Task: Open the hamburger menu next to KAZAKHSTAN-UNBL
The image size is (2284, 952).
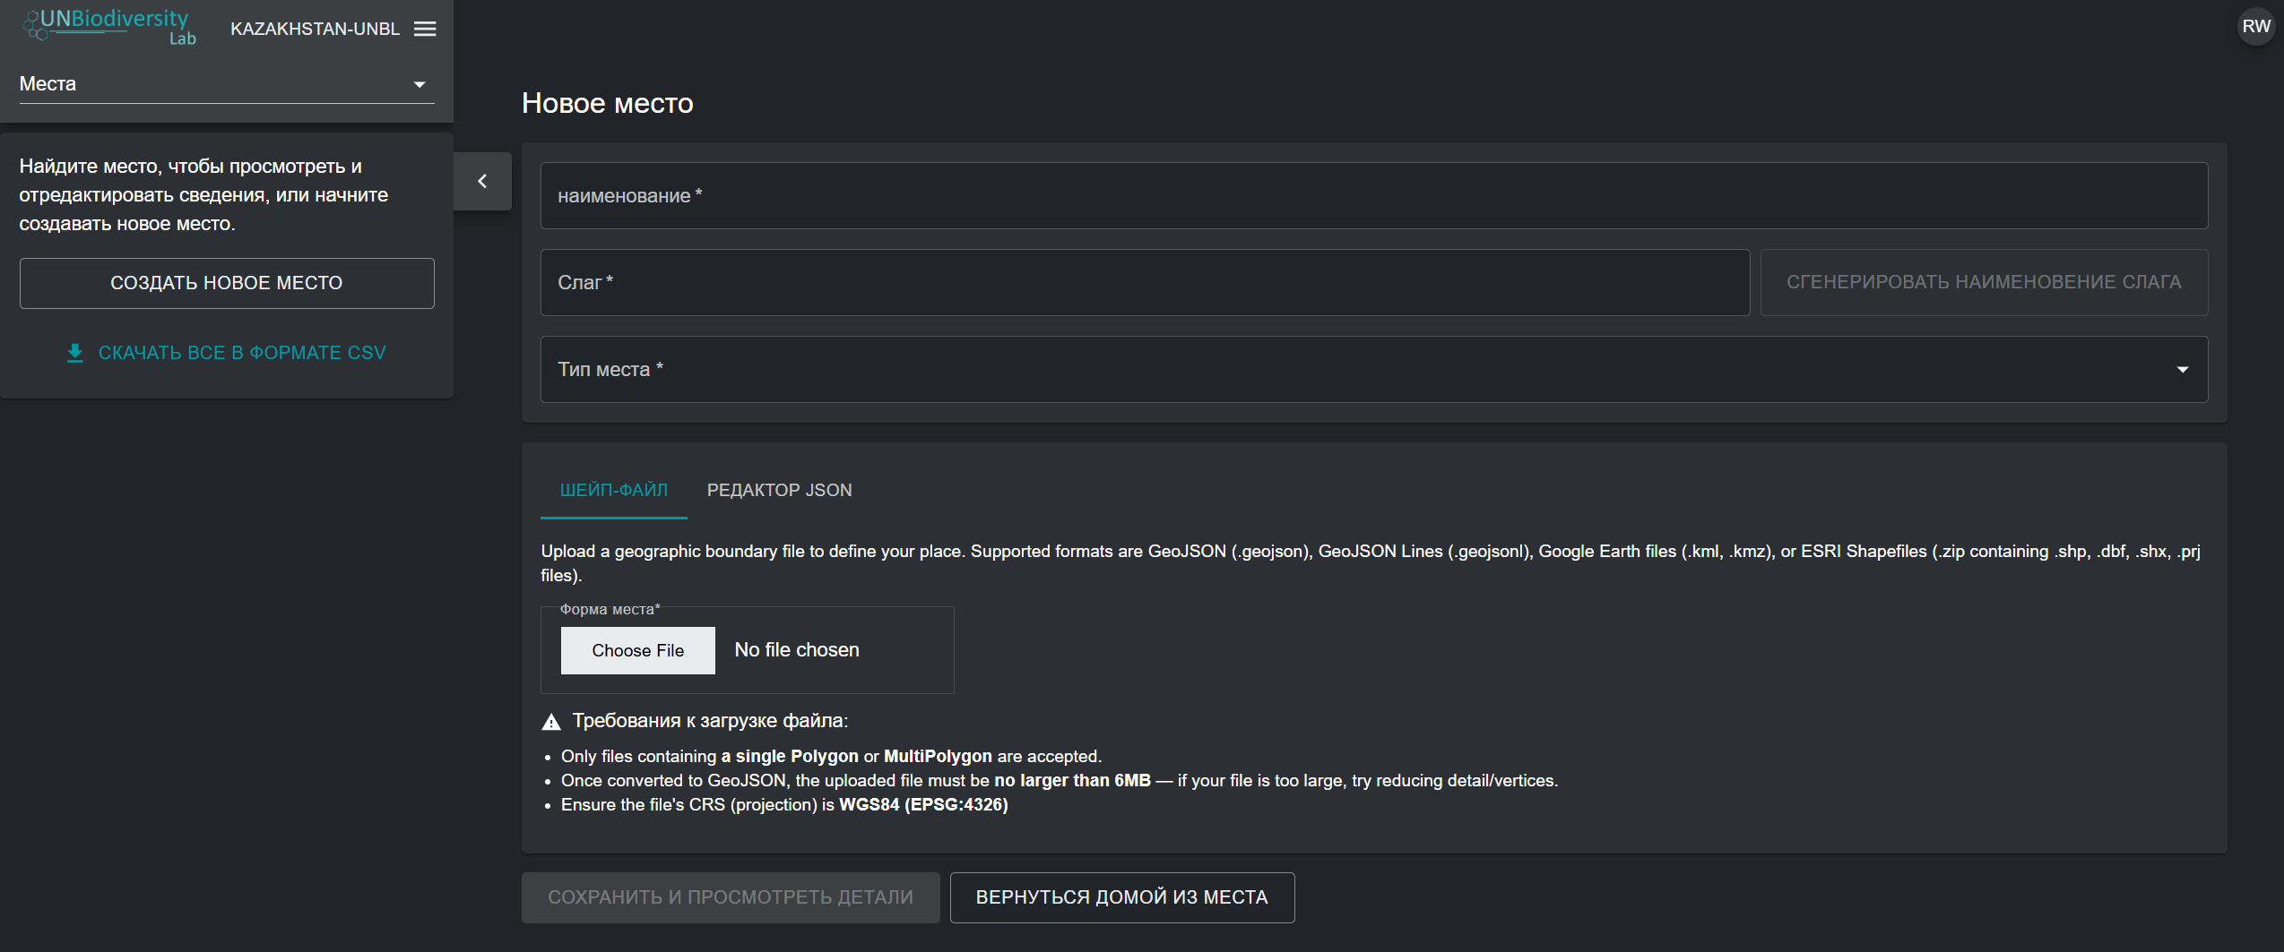Action: [x=425, y=29]
